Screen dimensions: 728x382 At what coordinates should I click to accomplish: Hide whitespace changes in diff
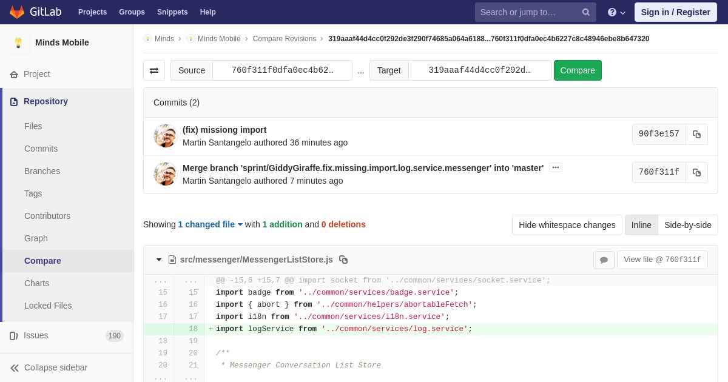[567, 225]
